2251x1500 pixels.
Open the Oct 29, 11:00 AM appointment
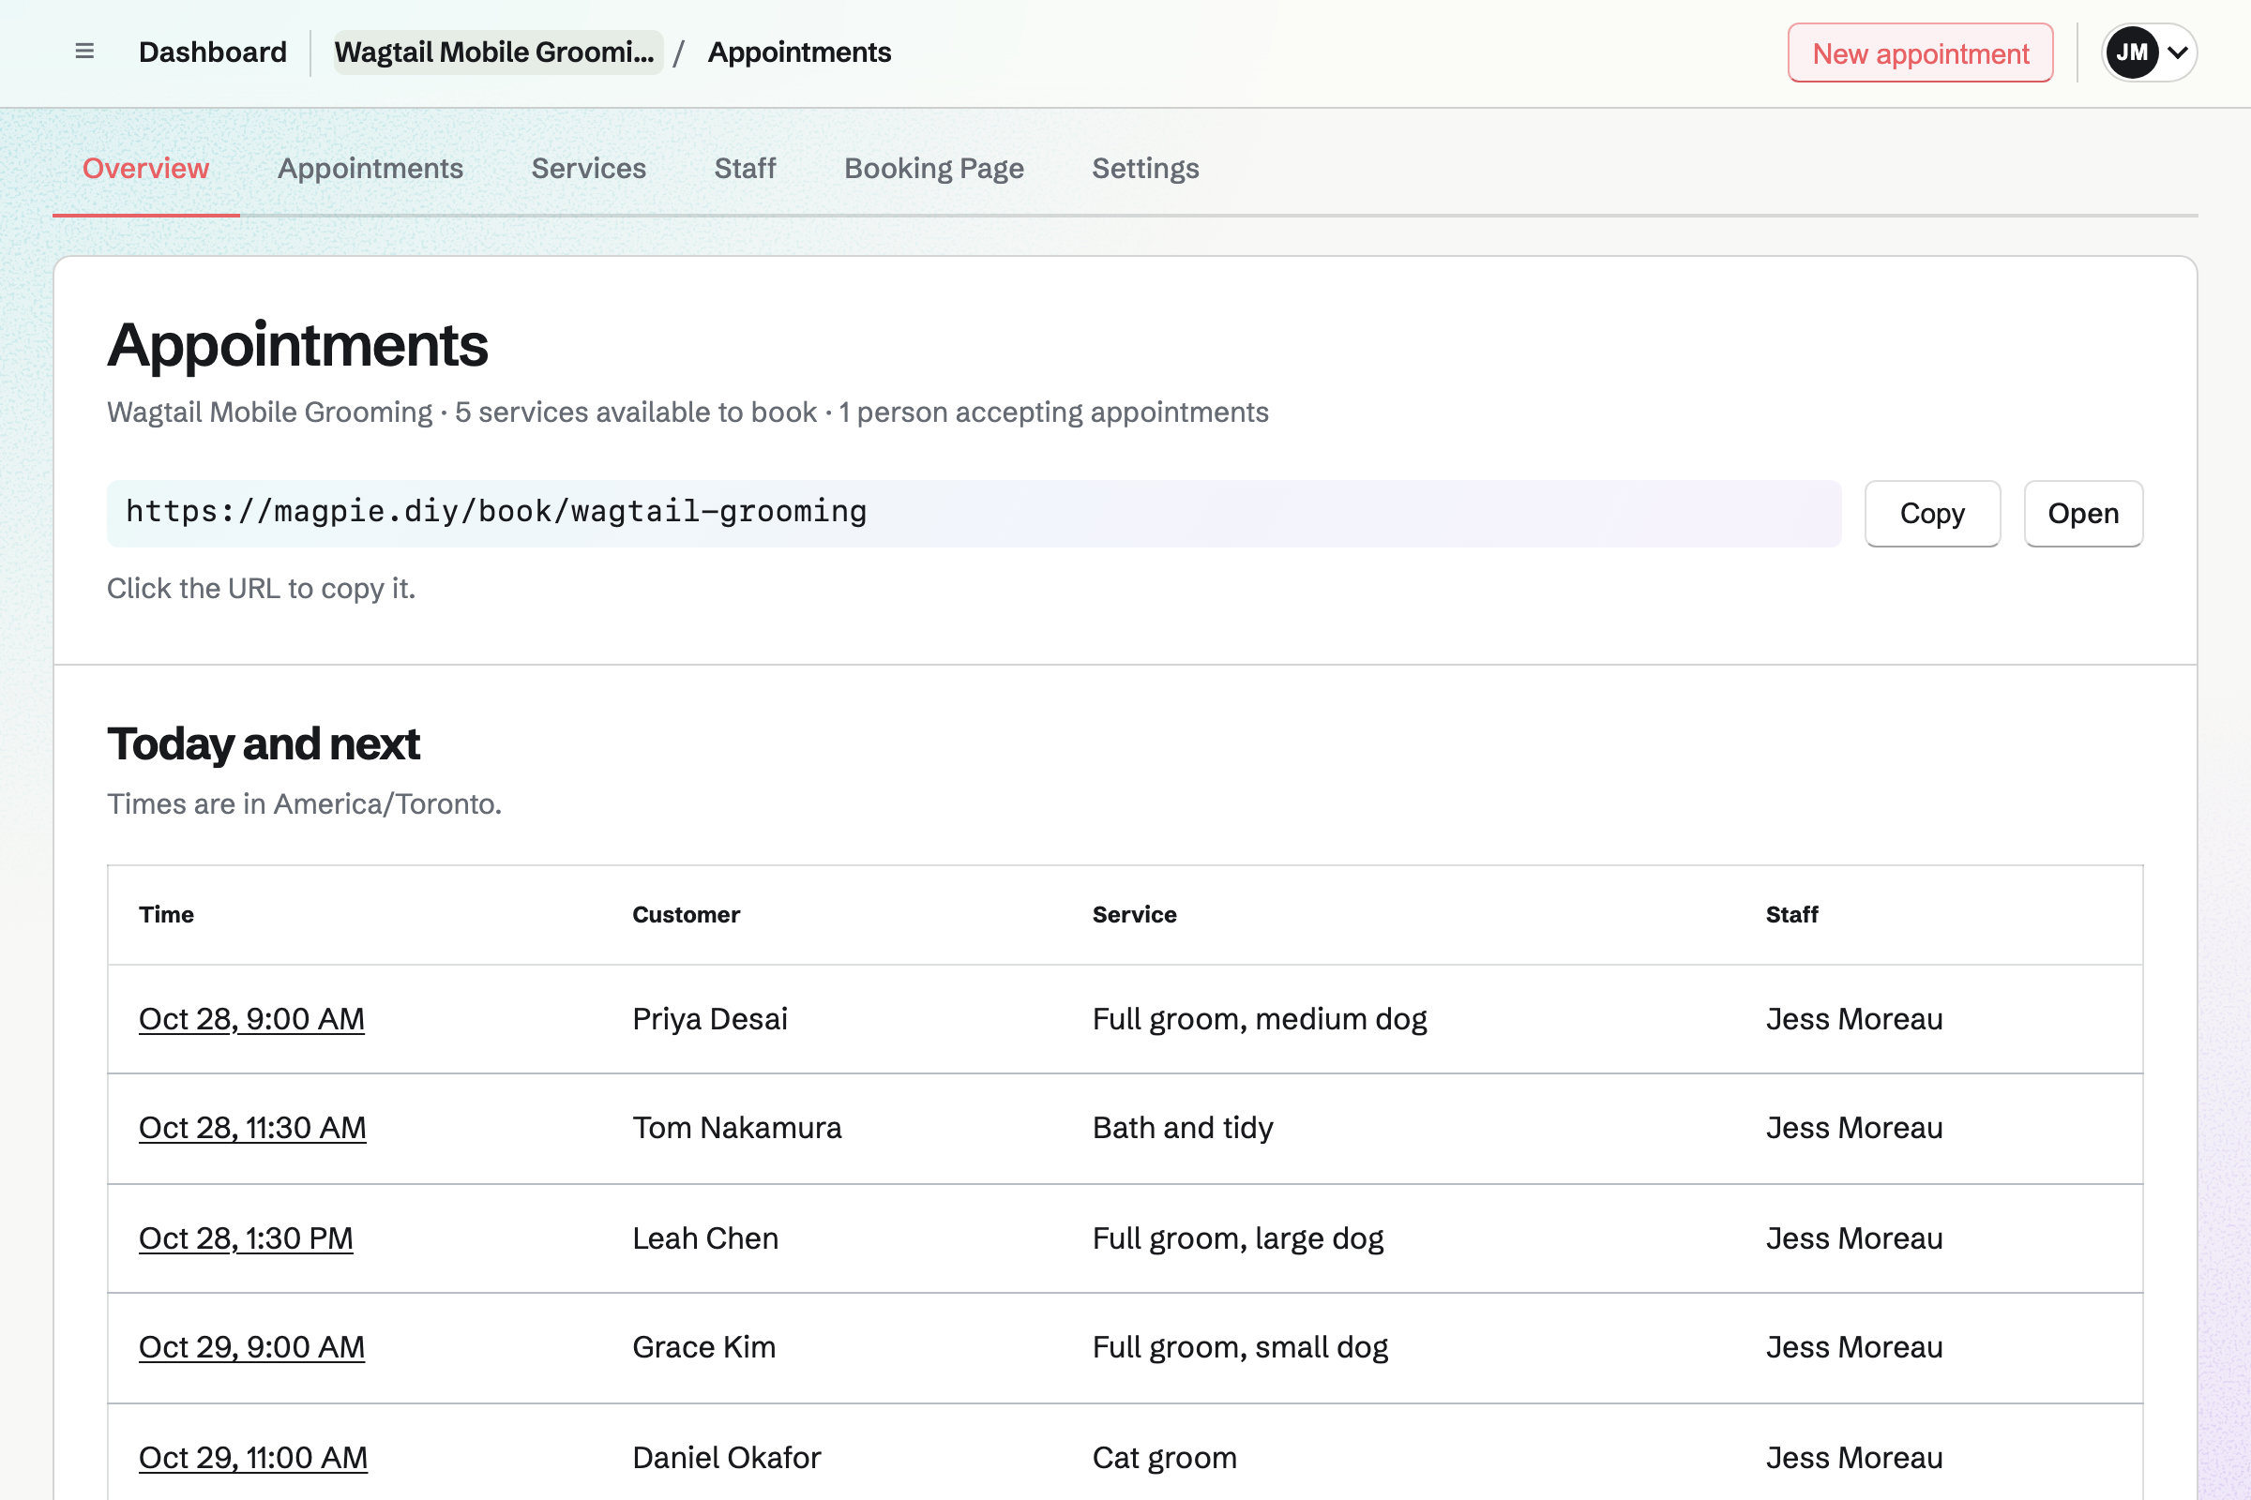coord(253,1457)
